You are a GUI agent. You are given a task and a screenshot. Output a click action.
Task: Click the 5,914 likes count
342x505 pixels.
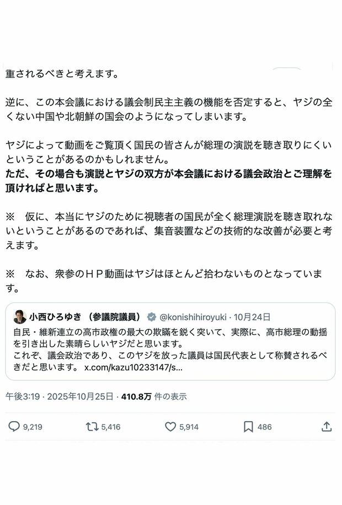[189, 427]
